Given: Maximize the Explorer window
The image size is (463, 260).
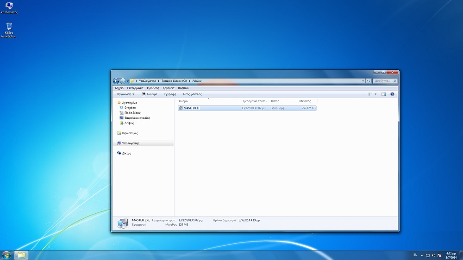Looking at the screenshot, I should (x=383, y=72).
